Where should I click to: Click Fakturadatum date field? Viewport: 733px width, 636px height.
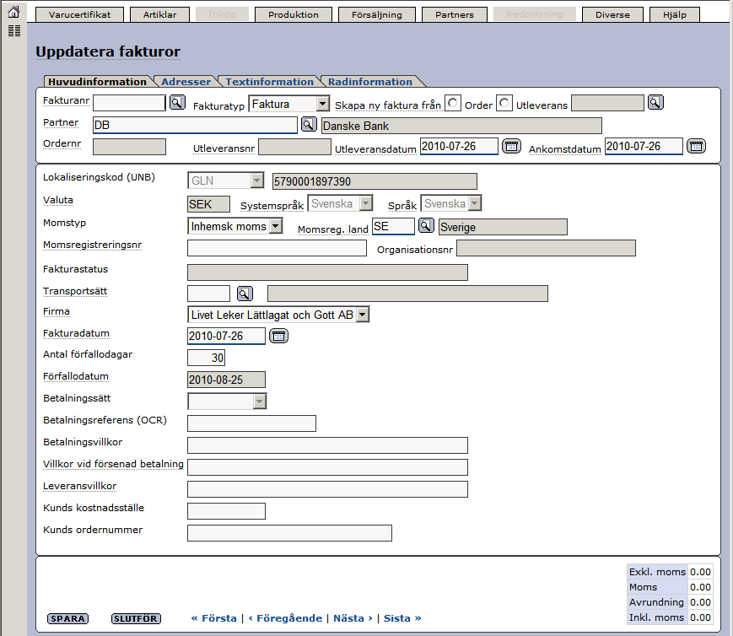[226, 336]
